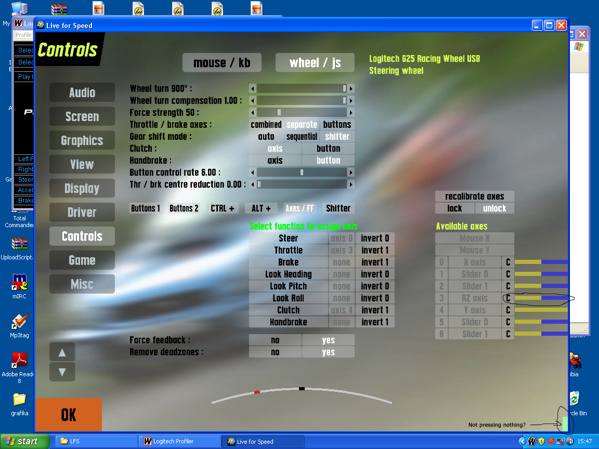Centre the X axis with C button
599x449 pixels.
(x=508, y=262)
